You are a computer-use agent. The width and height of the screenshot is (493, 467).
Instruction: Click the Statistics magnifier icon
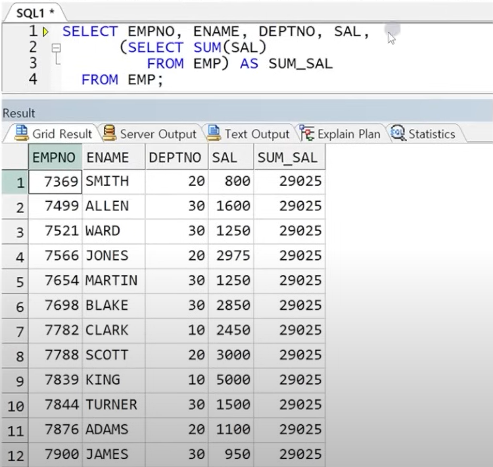398,133
